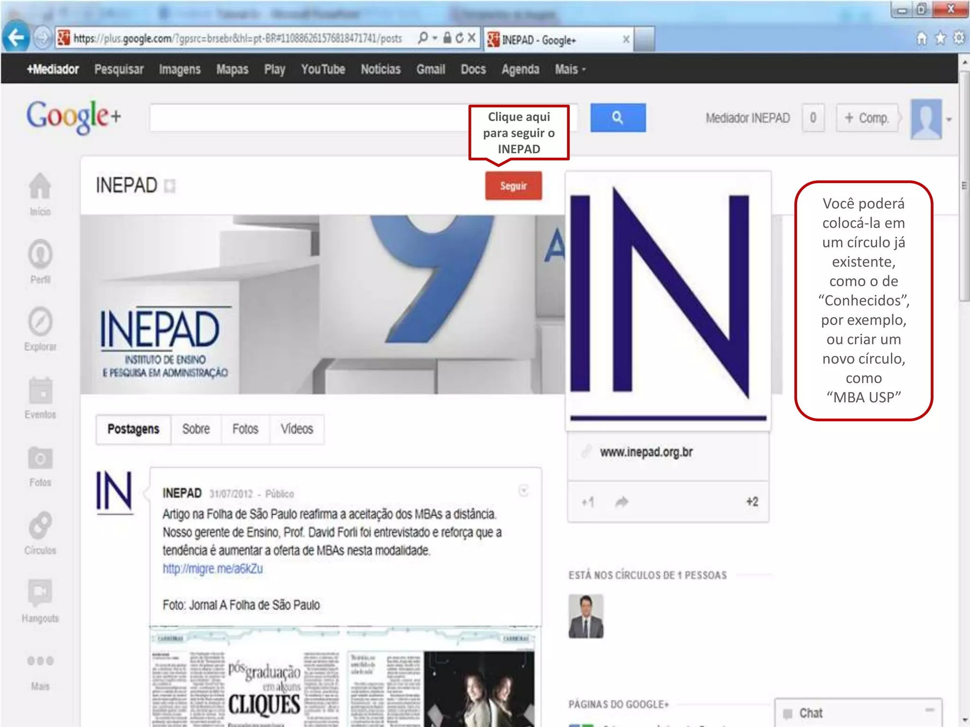The width and height of the screenshot is (970, 727).
Task: Minimize the Chat panel dash icon
Action: 929,709
